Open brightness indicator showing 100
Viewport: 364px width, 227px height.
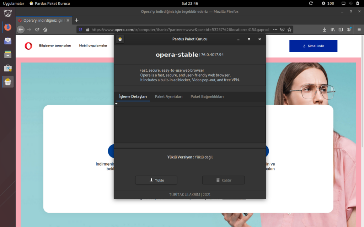(328, 3)
